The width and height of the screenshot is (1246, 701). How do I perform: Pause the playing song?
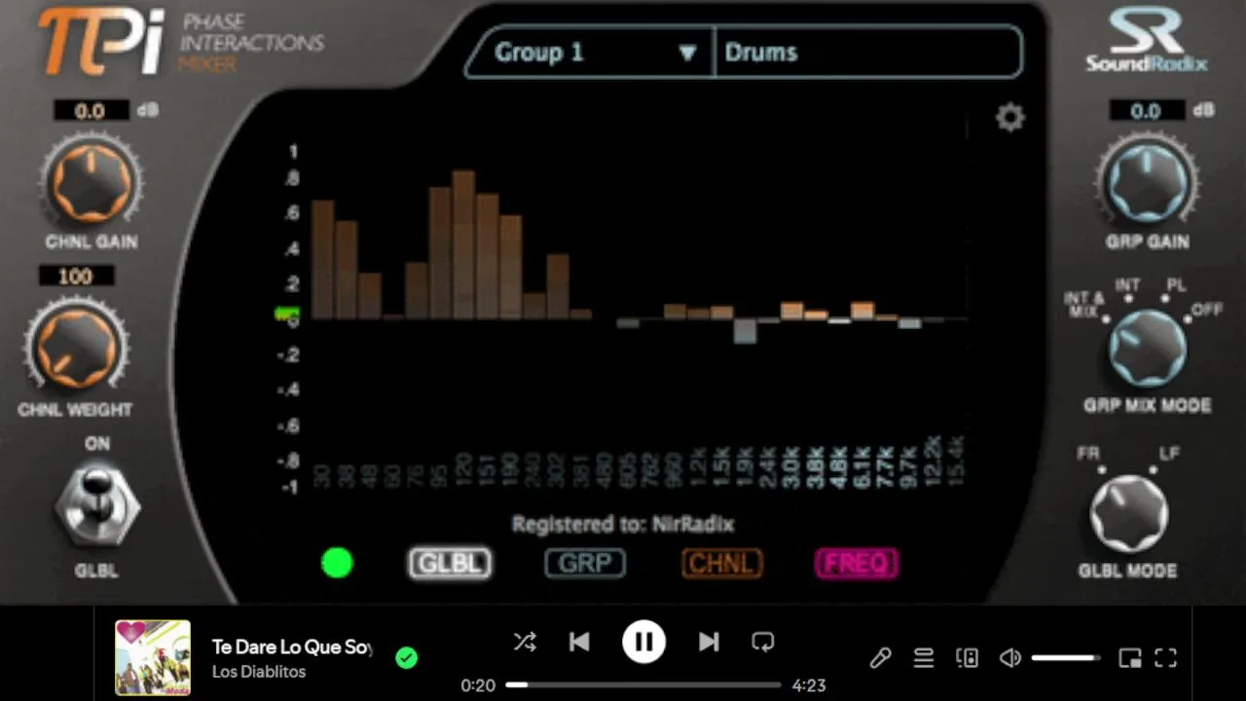pyautogui.click(x=643, y=642)
